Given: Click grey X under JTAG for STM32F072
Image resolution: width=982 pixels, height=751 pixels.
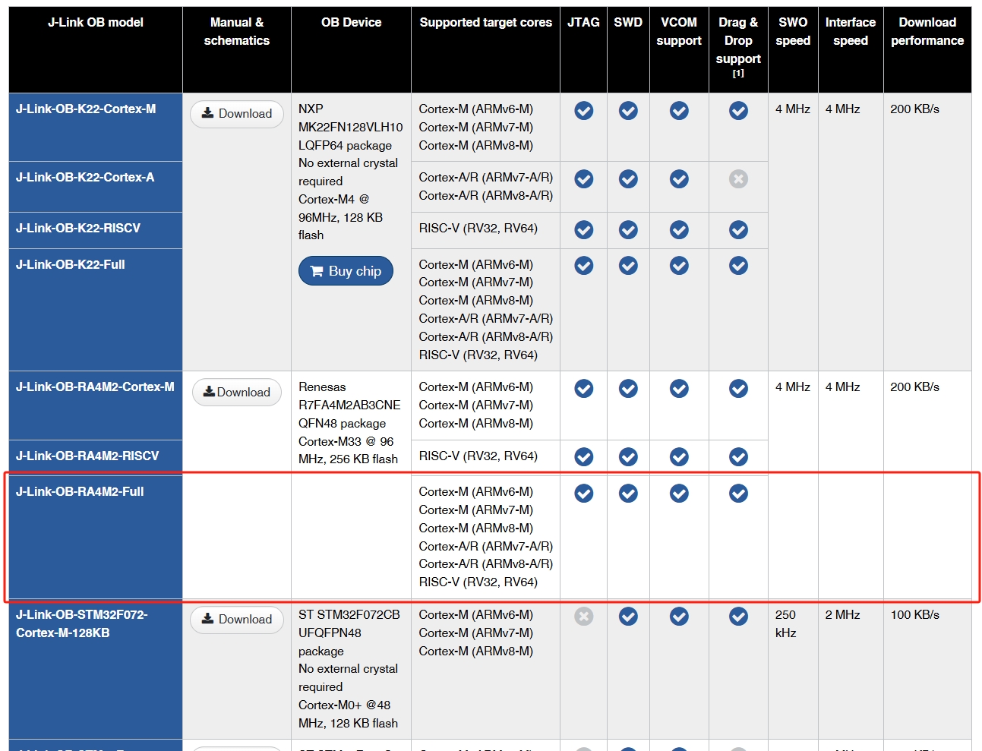Looking at the screenshot, I should 583,616.
